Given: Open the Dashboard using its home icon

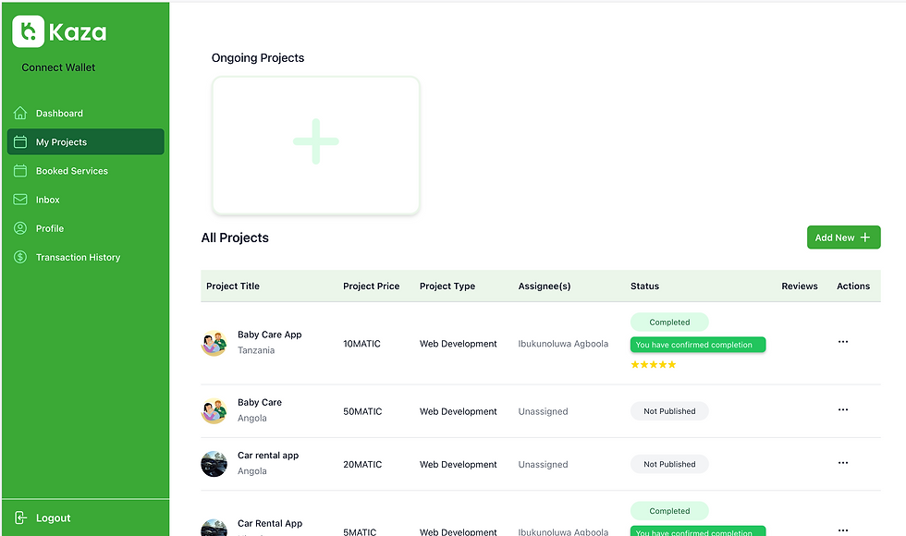Looking at the screenshot, I should click(x=19, y=113).
